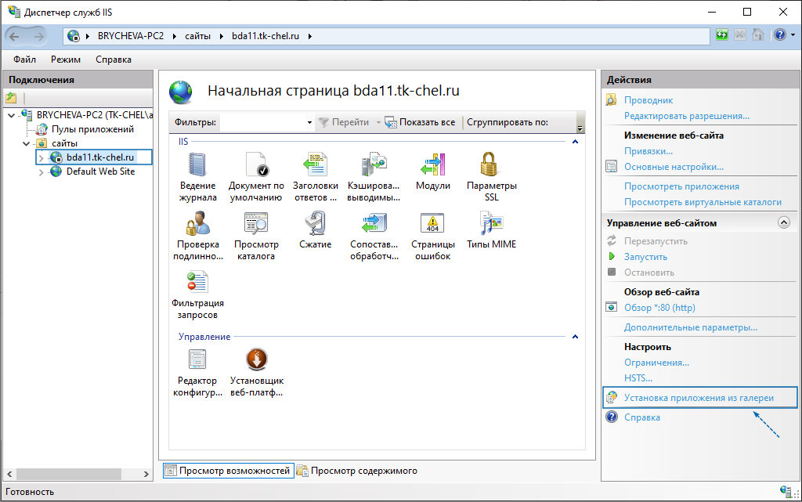Viewport: 802px width, 502px height.
Task: Open Типы MIME feature
Action: [x=492, y=230]
